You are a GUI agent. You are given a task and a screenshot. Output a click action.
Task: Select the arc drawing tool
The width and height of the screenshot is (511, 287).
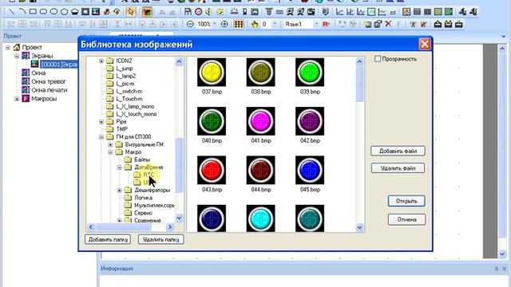pos(22,12)
